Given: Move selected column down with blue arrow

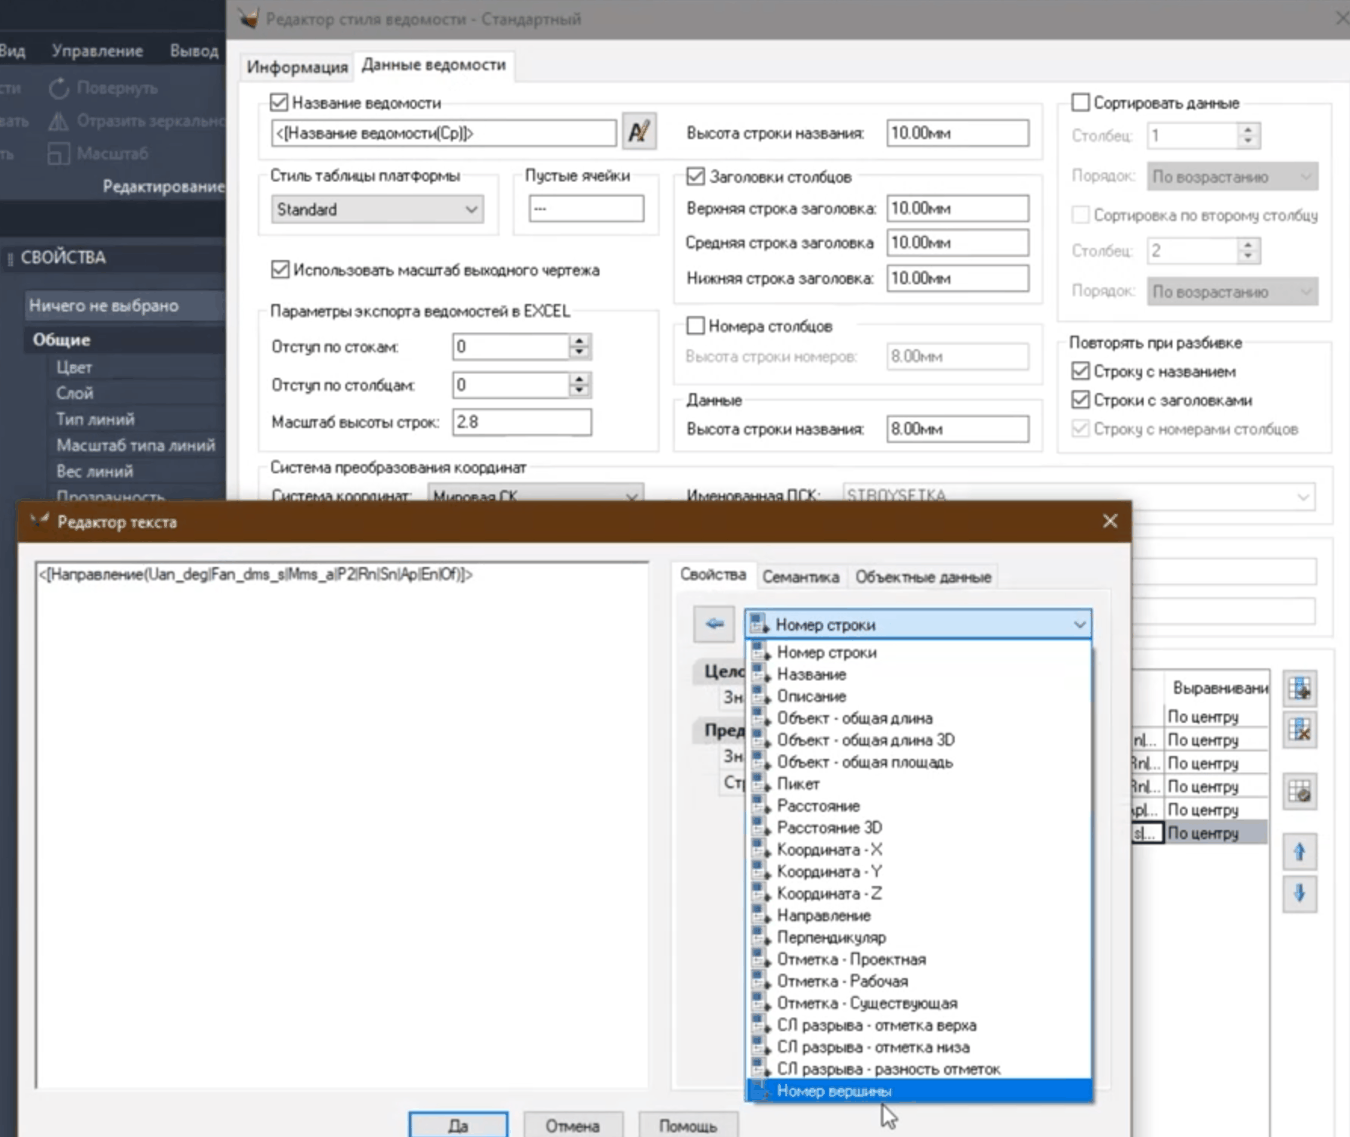Looking at the screenshot, I should (1299, 894).
